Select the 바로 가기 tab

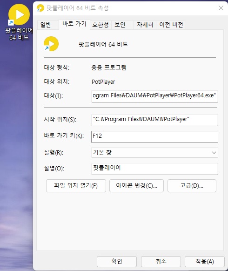pos(74,24)
